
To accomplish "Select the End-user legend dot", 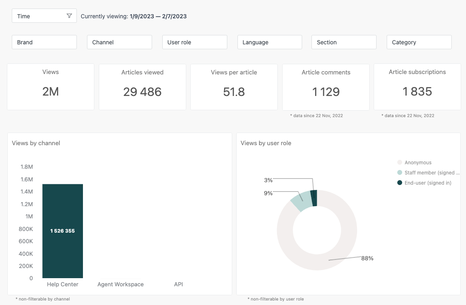I will [x=399, y=183].
